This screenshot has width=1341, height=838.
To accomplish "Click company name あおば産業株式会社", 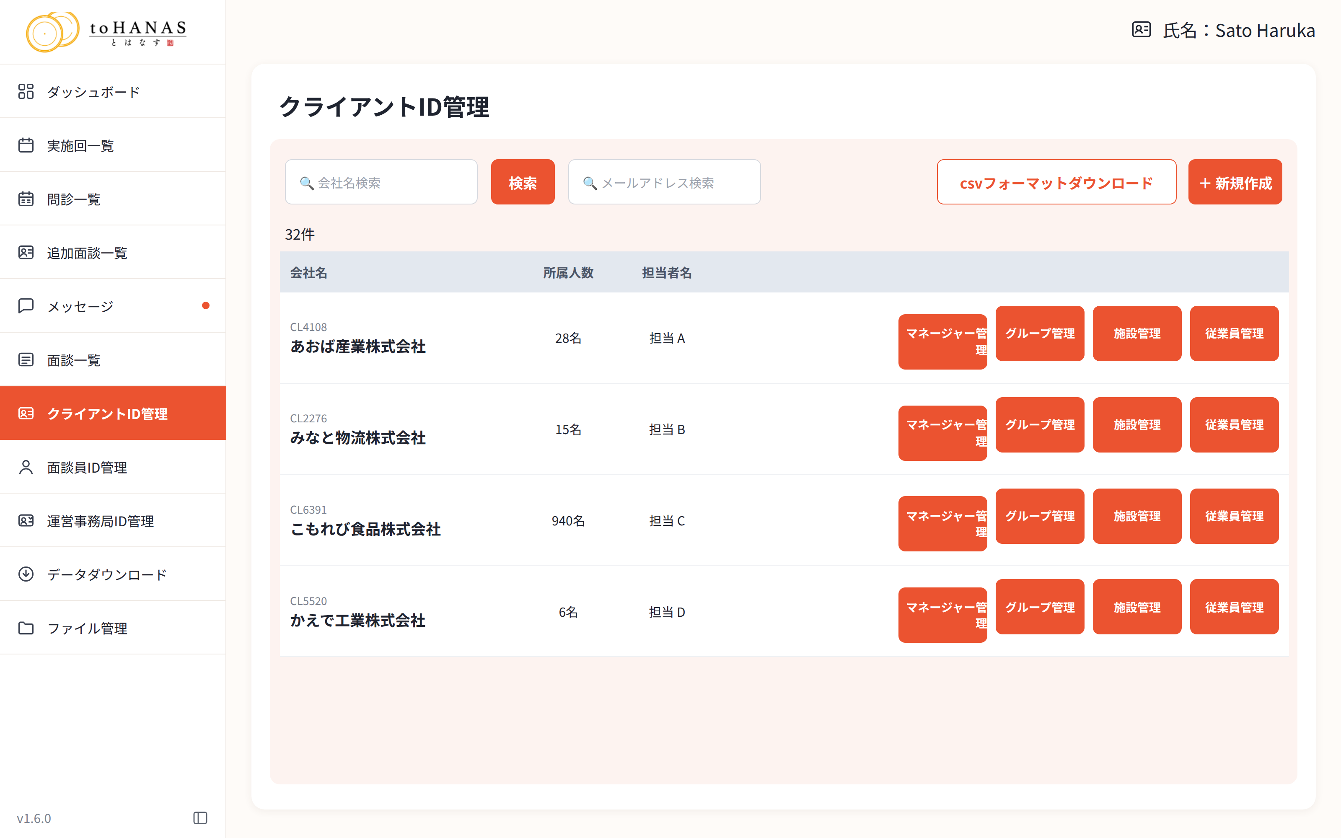I will (358, 347).
